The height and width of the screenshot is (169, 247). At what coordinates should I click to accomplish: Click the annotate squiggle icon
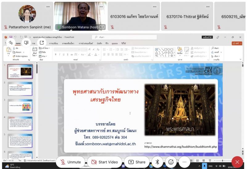click(x=10, y=42)
